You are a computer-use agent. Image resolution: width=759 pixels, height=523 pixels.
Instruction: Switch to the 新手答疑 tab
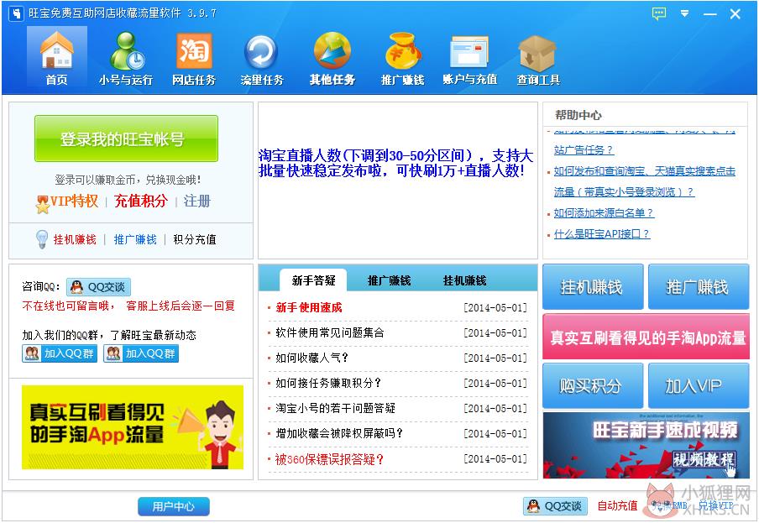click(x=313, y=280)
